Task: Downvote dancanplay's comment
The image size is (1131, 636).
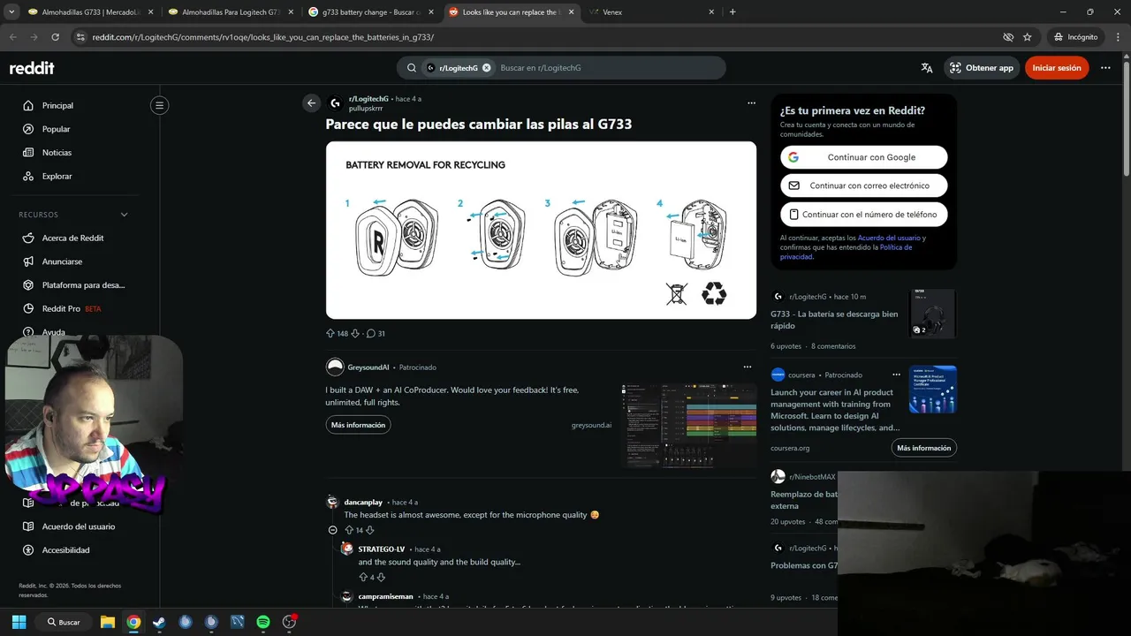Action: [x=370, y=530]
